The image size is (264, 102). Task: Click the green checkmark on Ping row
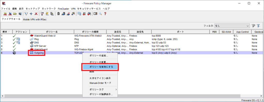(14, 39)
